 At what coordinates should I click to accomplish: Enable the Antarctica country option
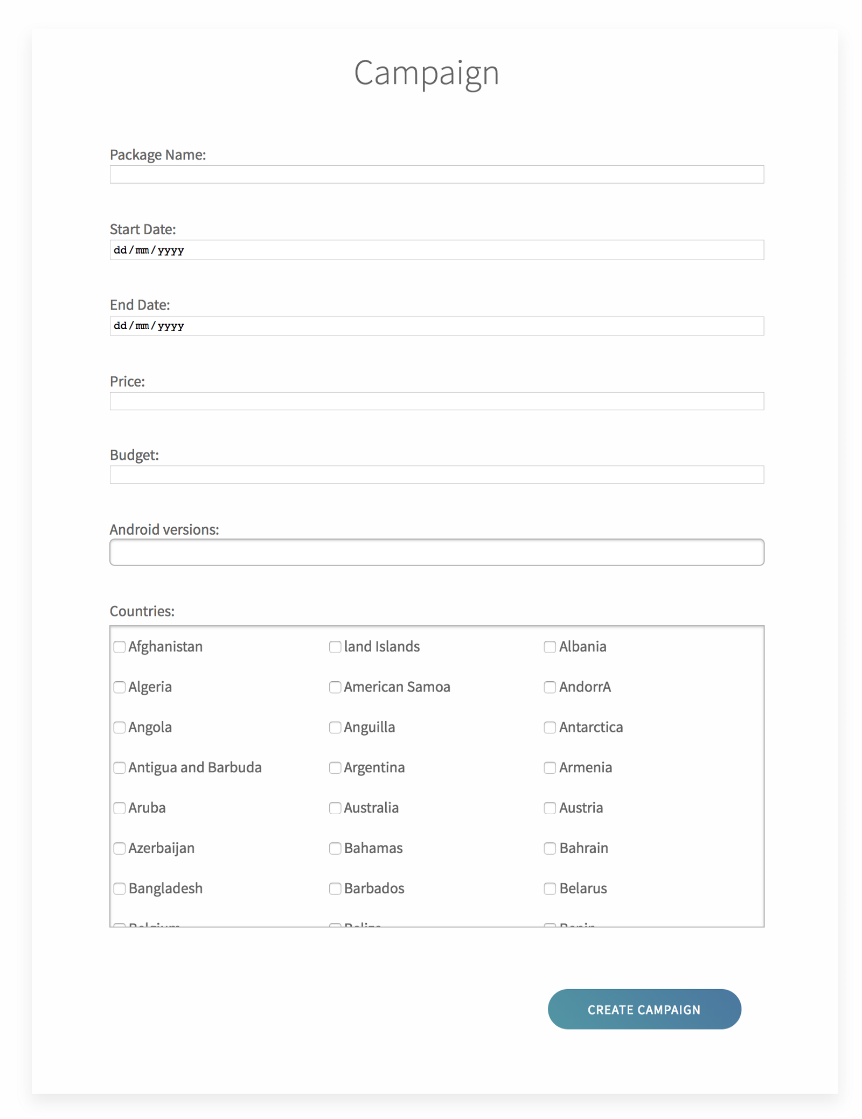(x=550, y=728)
